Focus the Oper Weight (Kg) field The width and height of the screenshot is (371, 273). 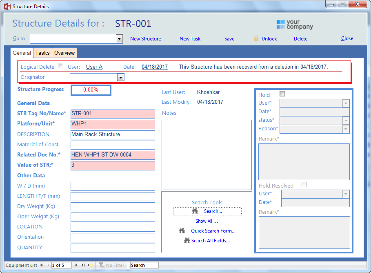point(113,217)
